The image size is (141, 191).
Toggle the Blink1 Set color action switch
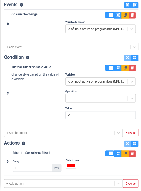click(x=110, y=154)
